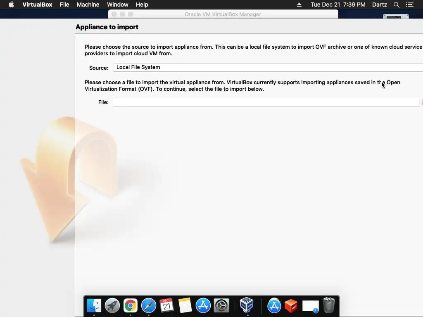Open the Window menu

118,5
